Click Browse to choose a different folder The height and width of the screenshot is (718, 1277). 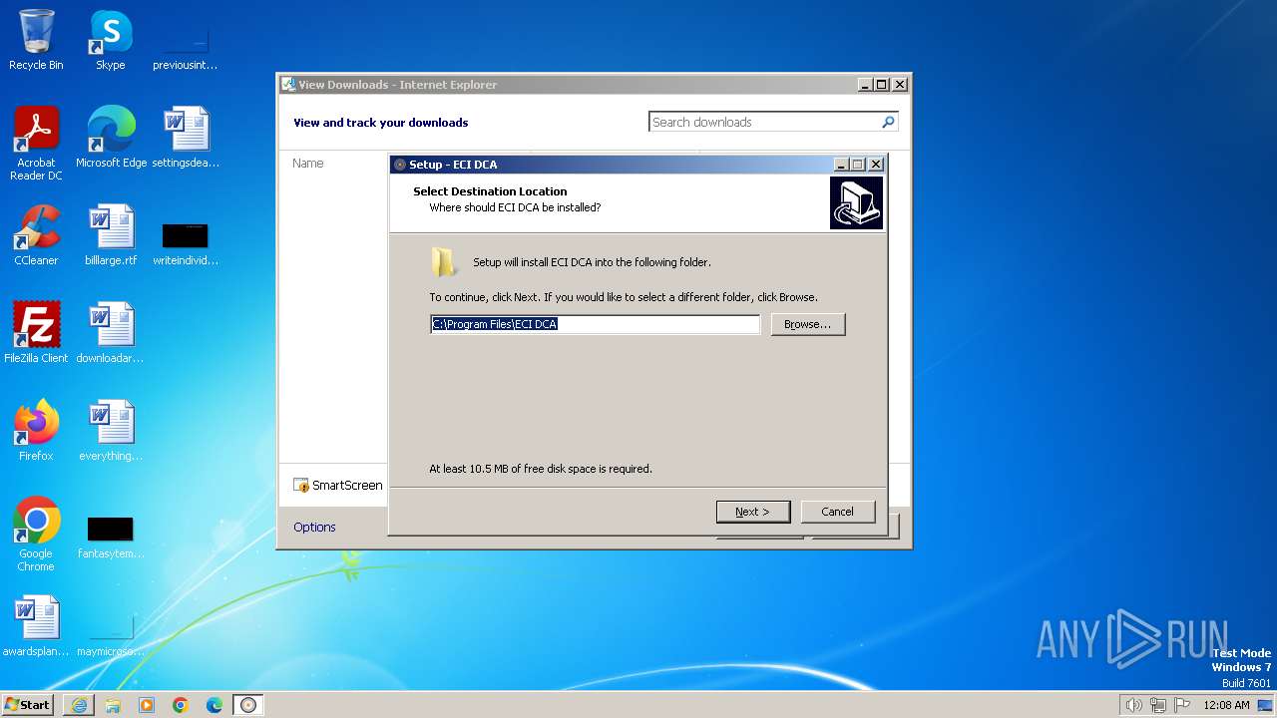click(x=808, y=324)
